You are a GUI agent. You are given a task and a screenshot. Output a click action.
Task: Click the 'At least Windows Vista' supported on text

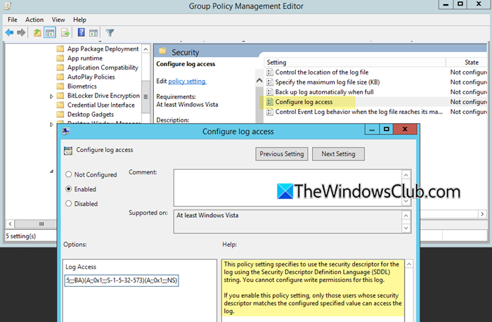pyautogui.click(x=207, y=215)
